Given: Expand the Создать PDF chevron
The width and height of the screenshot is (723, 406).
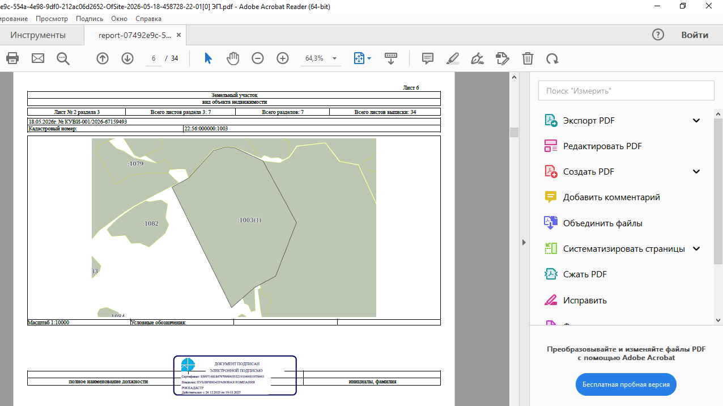Looking at the screenshot, I should [696, 171].
